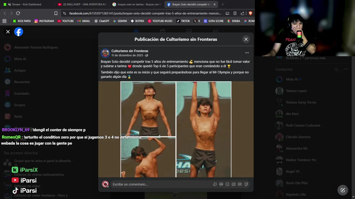This screenshot has height=199, width=355.
Task: Go back in browser history
Action: pyautogui.click(x=5, y=13)
